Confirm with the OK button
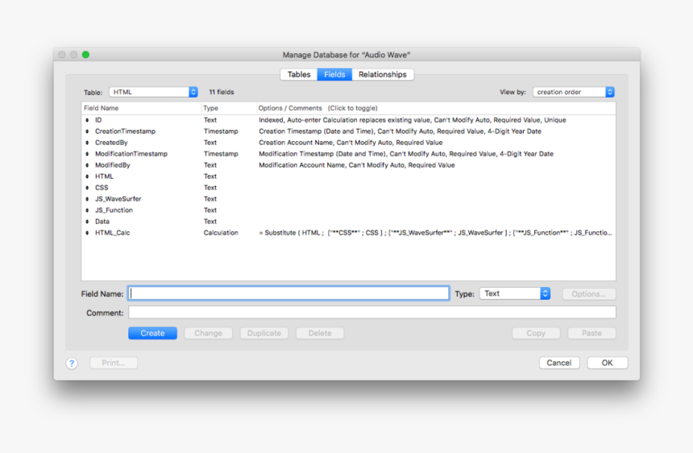693x453 pixels. pos(607,363)
